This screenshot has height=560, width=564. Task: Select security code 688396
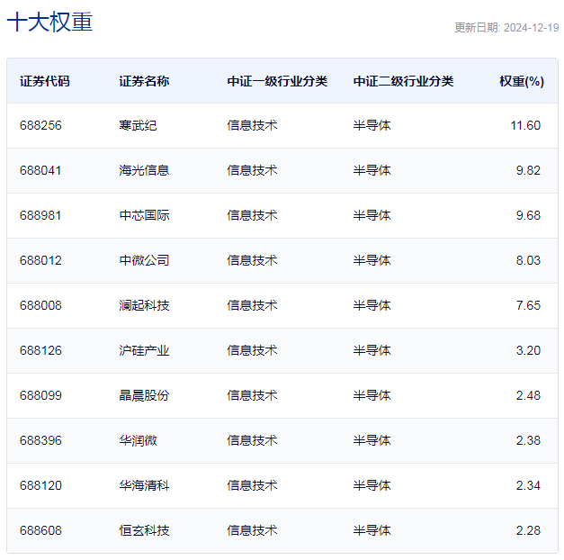(x=40, y=440)
